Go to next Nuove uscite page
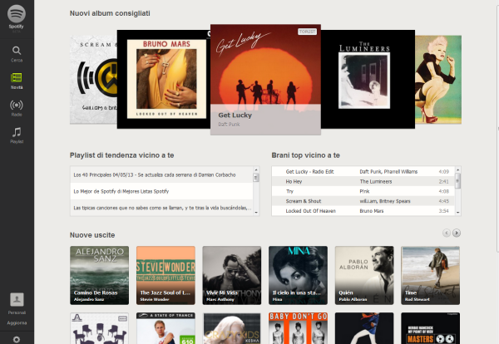This screenshot has height=344, width=499. click(457, 233)
